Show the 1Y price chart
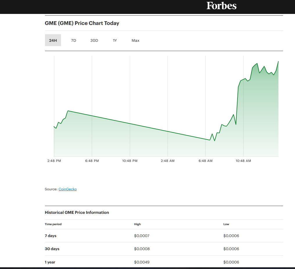 click(x=115, y=40)
